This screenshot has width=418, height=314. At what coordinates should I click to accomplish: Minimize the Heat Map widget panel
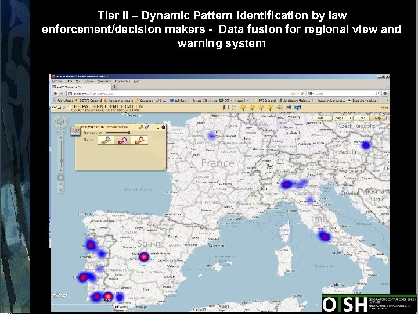(158, 127)
